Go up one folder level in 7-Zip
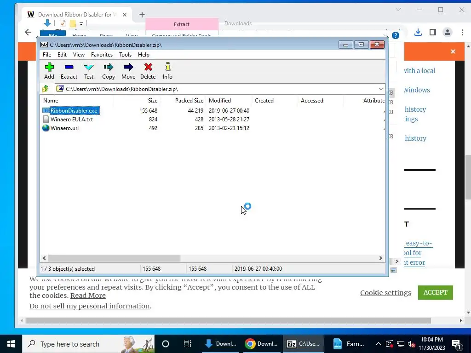Image resolution: width=471 pixels, height=353 pixels. (46, 89)
